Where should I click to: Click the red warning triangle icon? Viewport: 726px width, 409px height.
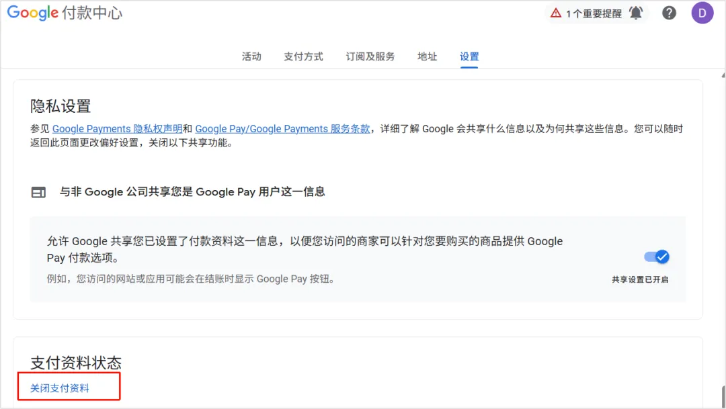click(556, 13)
